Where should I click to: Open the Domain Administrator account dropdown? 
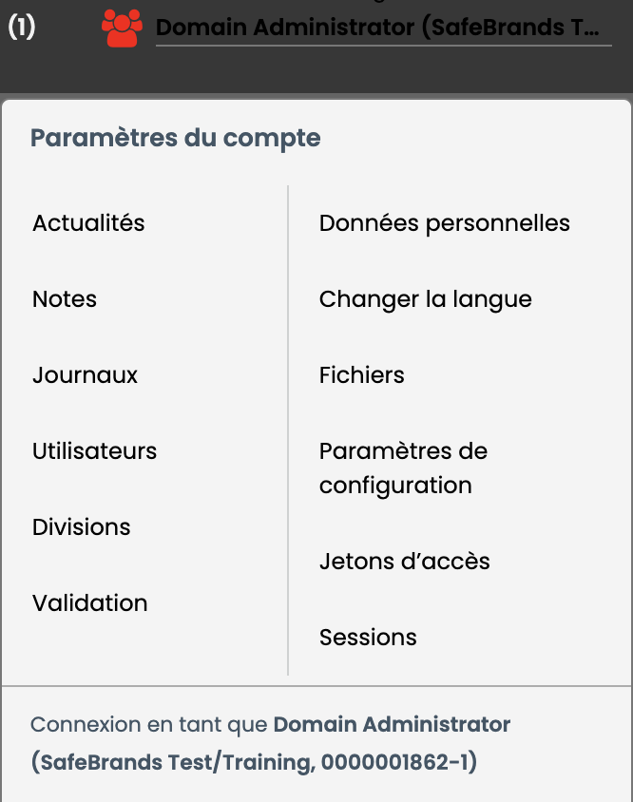click(x=383, y=28)
